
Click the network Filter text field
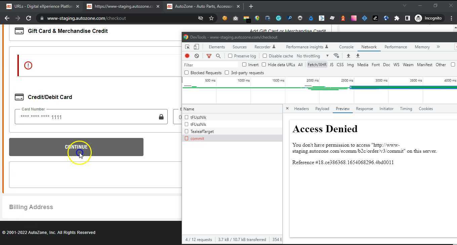pos(210,65)
